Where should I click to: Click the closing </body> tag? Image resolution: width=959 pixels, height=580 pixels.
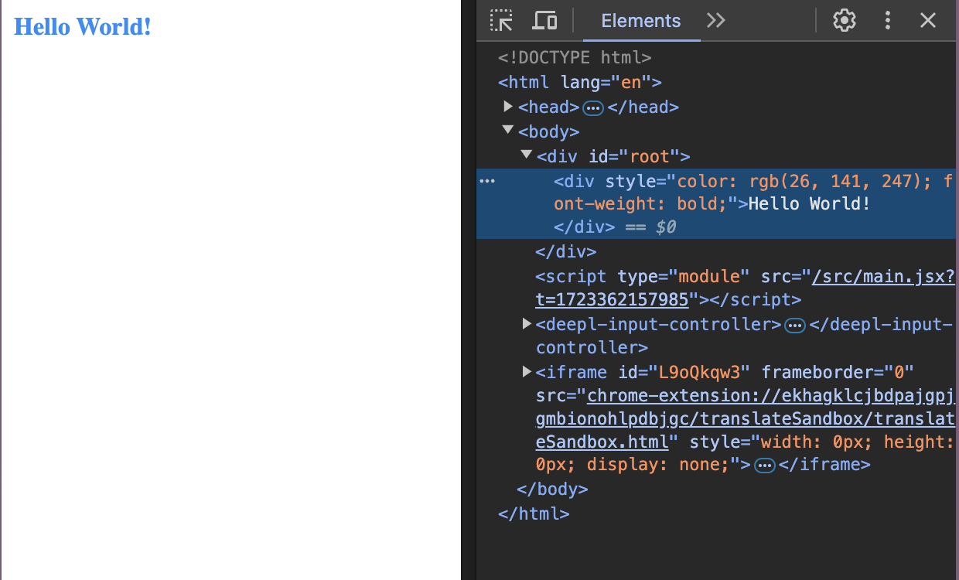point(552,489)
